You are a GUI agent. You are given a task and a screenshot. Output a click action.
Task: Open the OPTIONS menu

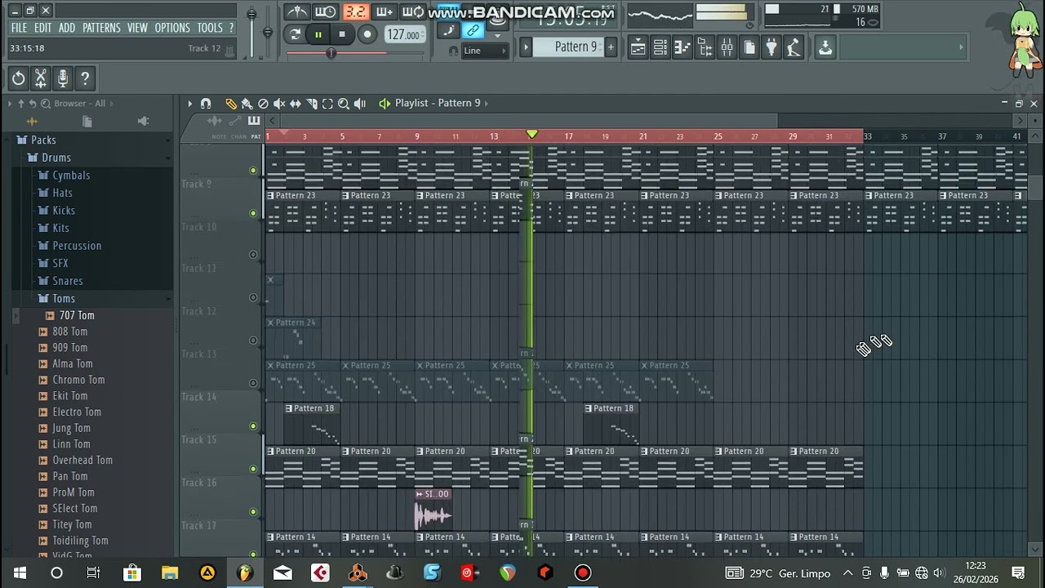click(172, 28)
